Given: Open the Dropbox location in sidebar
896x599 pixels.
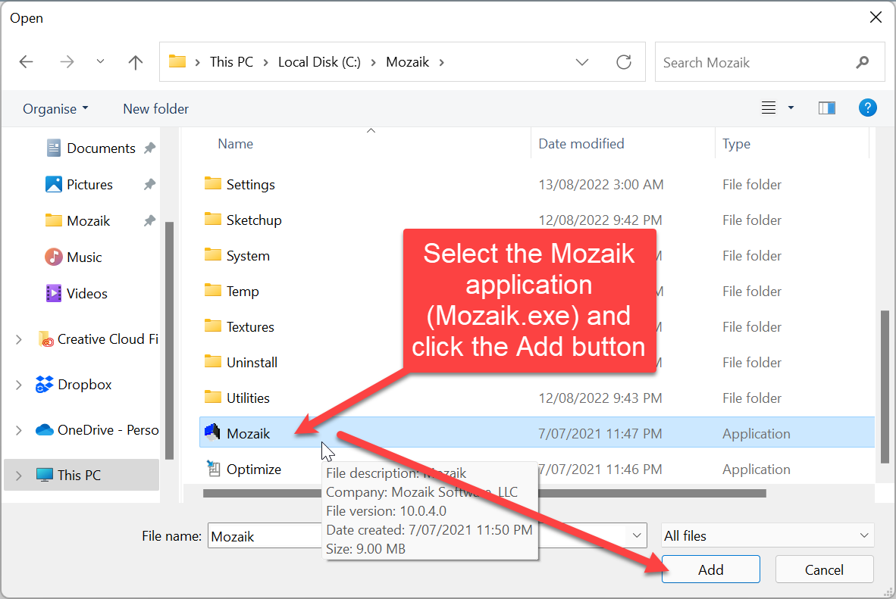Looking at the screenshot, I should (84, 385).
